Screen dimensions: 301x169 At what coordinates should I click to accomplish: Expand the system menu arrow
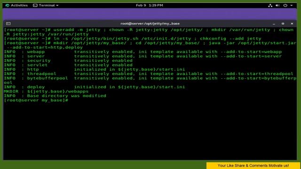pyautogui.click(x=292, y=5)
